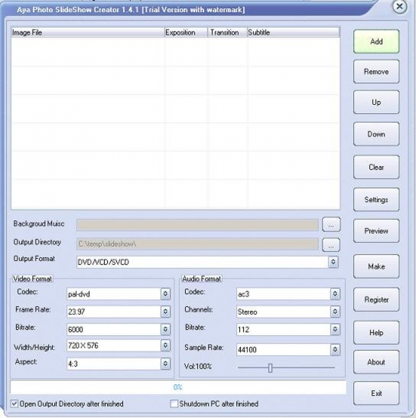
Task: Open the Help button
Action: pyautogui.click(x=376, y=333)
